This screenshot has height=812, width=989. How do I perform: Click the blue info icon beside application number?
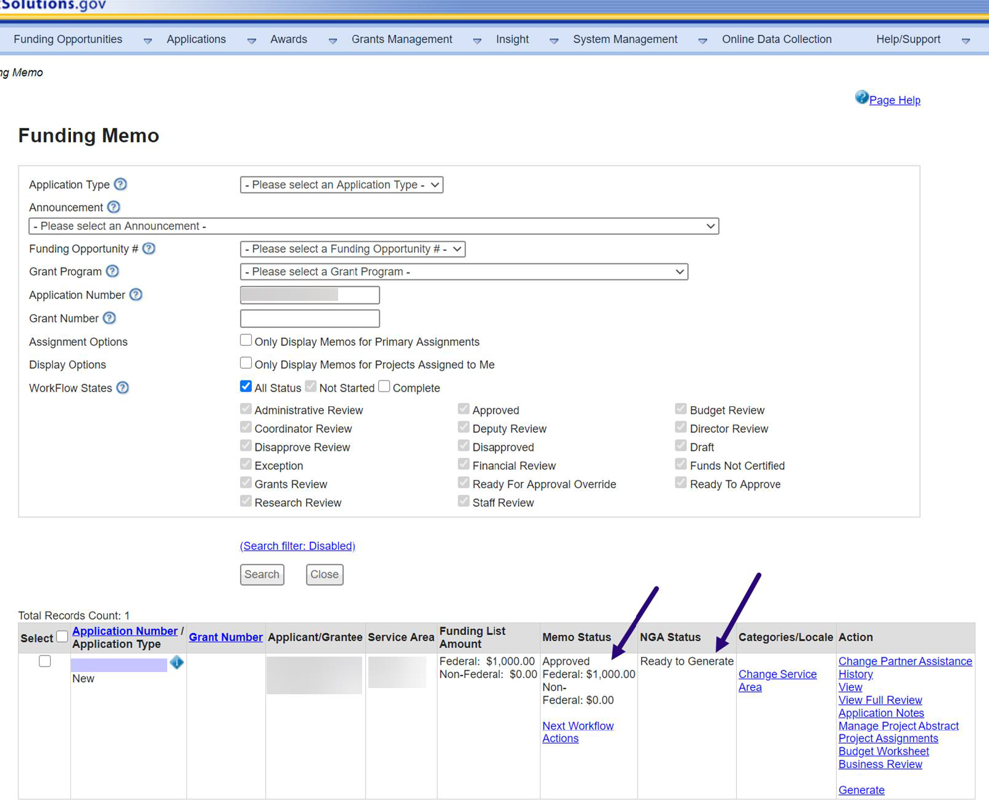click(x=177, y=663)
